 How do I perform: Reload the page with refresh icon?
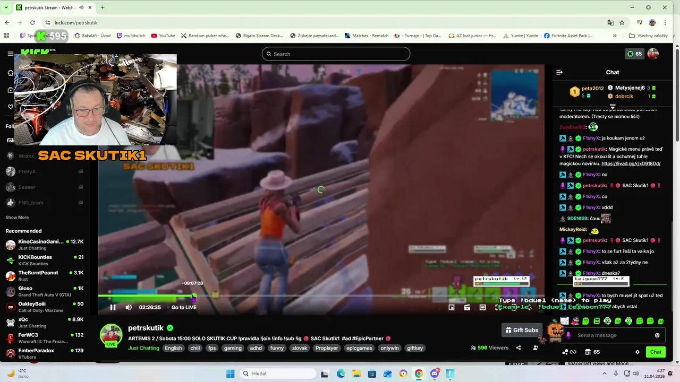(x=32, y=22)
